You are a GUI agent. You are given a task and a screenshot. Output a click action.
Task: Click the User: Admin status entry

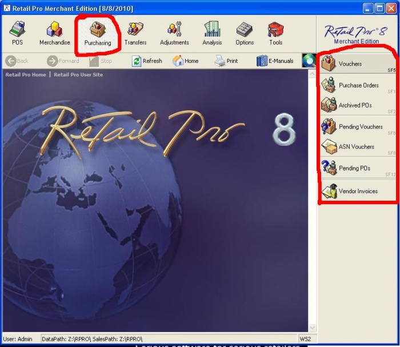coord(18,339)
